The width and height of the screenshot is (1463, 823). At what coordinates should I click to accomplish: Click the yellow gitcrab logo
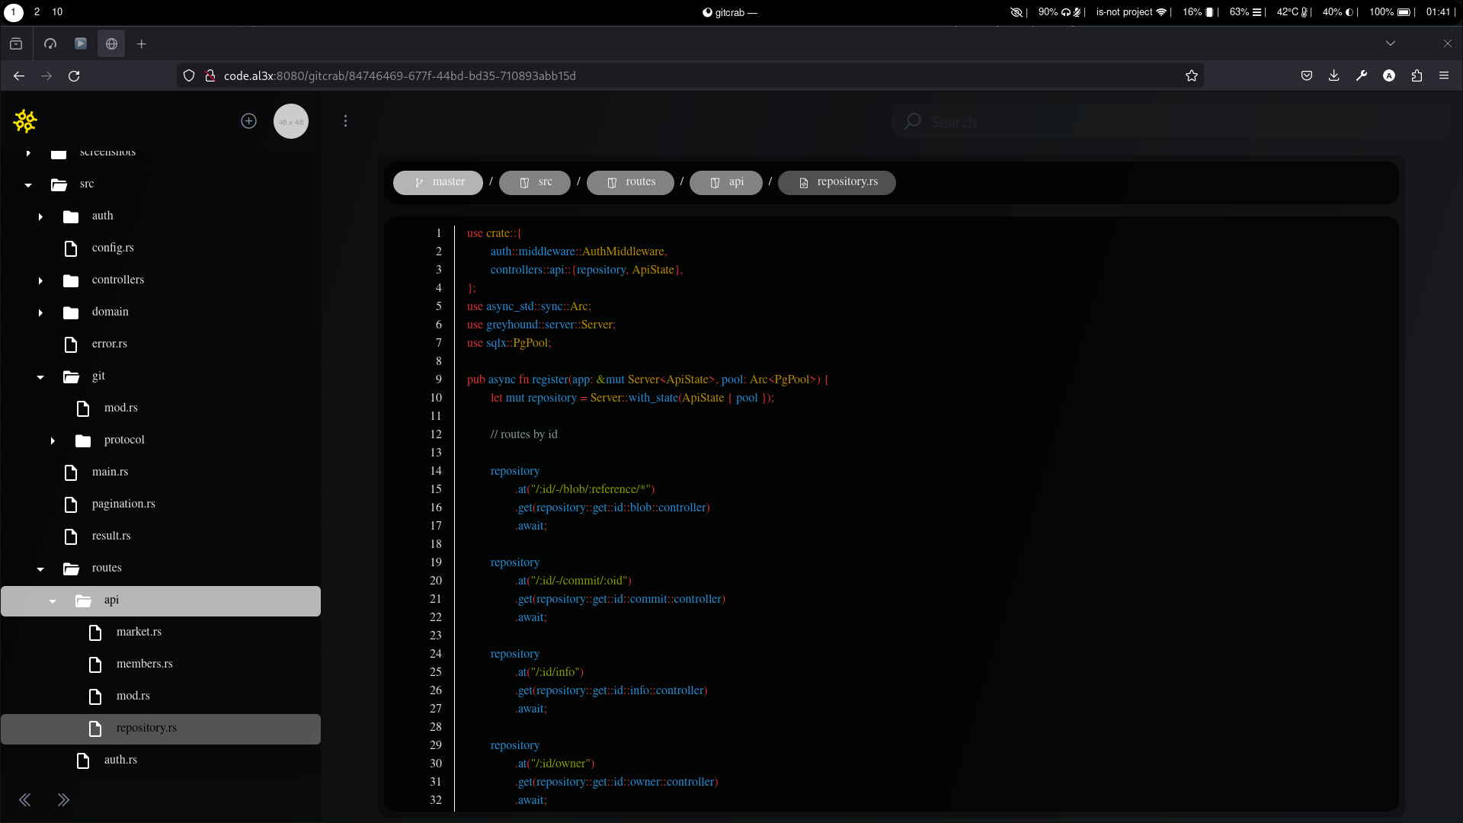point(24,121)
